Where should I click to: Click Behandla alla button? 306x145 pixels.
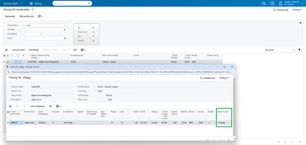pos(27,17)
